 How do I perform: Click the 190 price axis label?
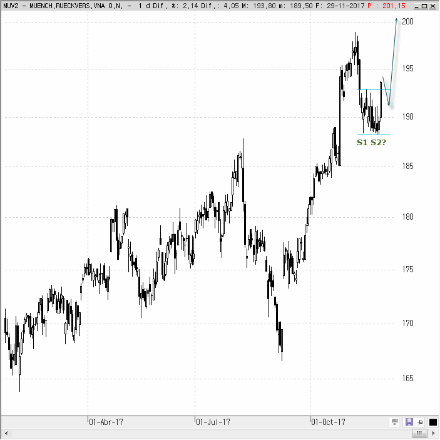tap(407, 117)
